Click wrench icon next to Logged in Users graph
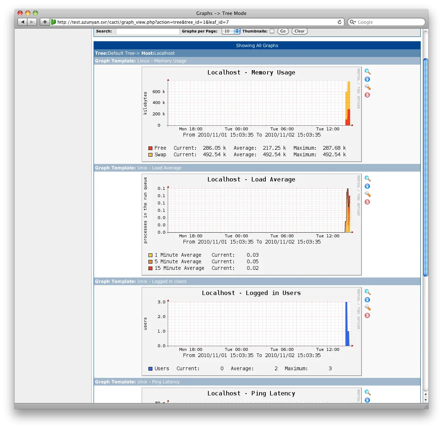Screen dimensions: 443x429 point(367,308)
